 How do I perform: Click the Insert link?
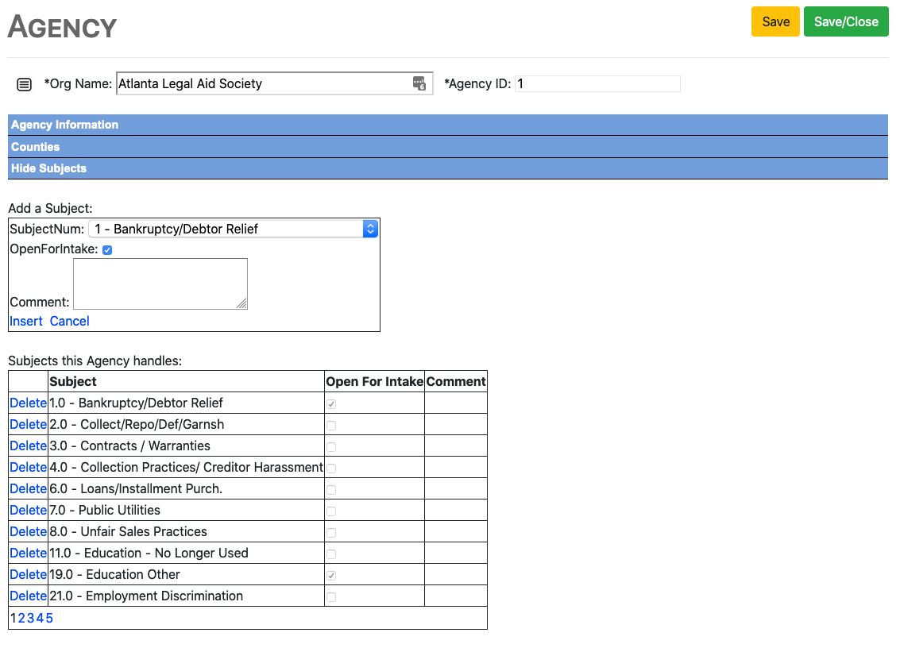click(26, 321)
